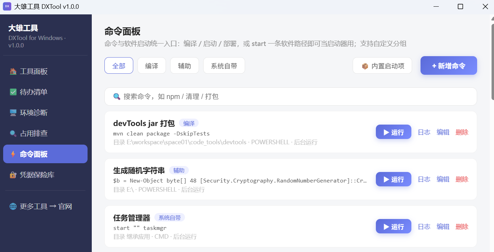Filter commands by 辅助

(x=185, y=66)
